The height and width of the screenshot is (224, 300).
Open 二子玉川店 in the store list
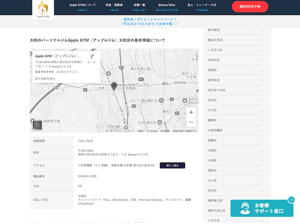[237, 50]
